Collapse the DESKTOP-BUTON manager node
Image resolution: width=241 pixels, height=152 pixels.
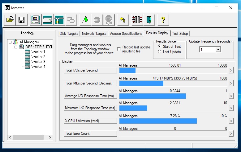click(x=16, y=47)
